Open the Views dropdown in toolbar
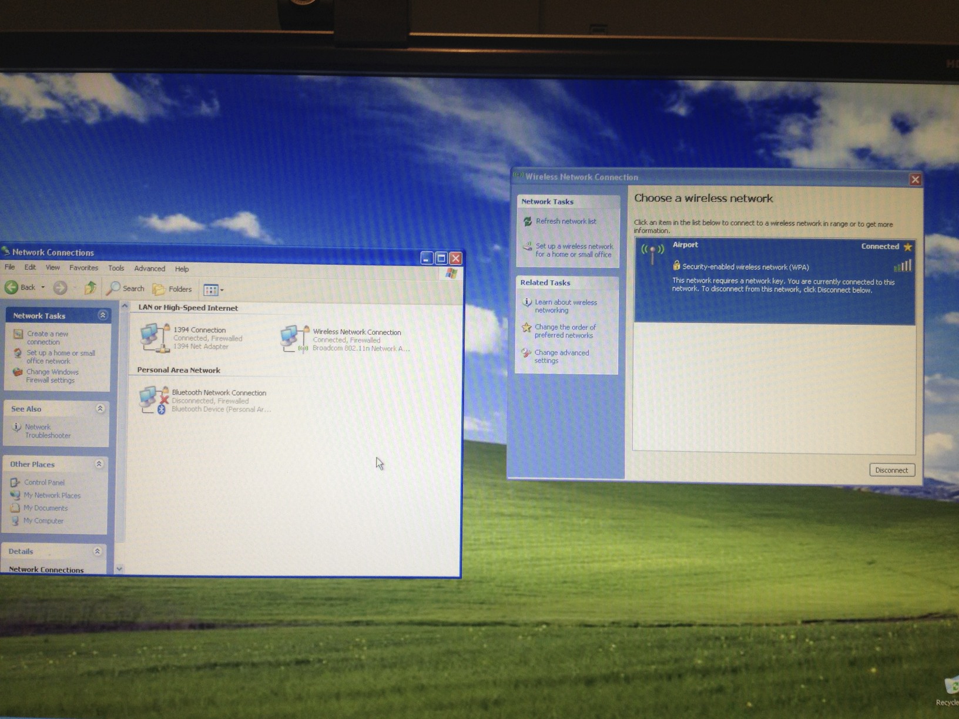This screenshot has height=719, width=959. [x=213, y=290]
